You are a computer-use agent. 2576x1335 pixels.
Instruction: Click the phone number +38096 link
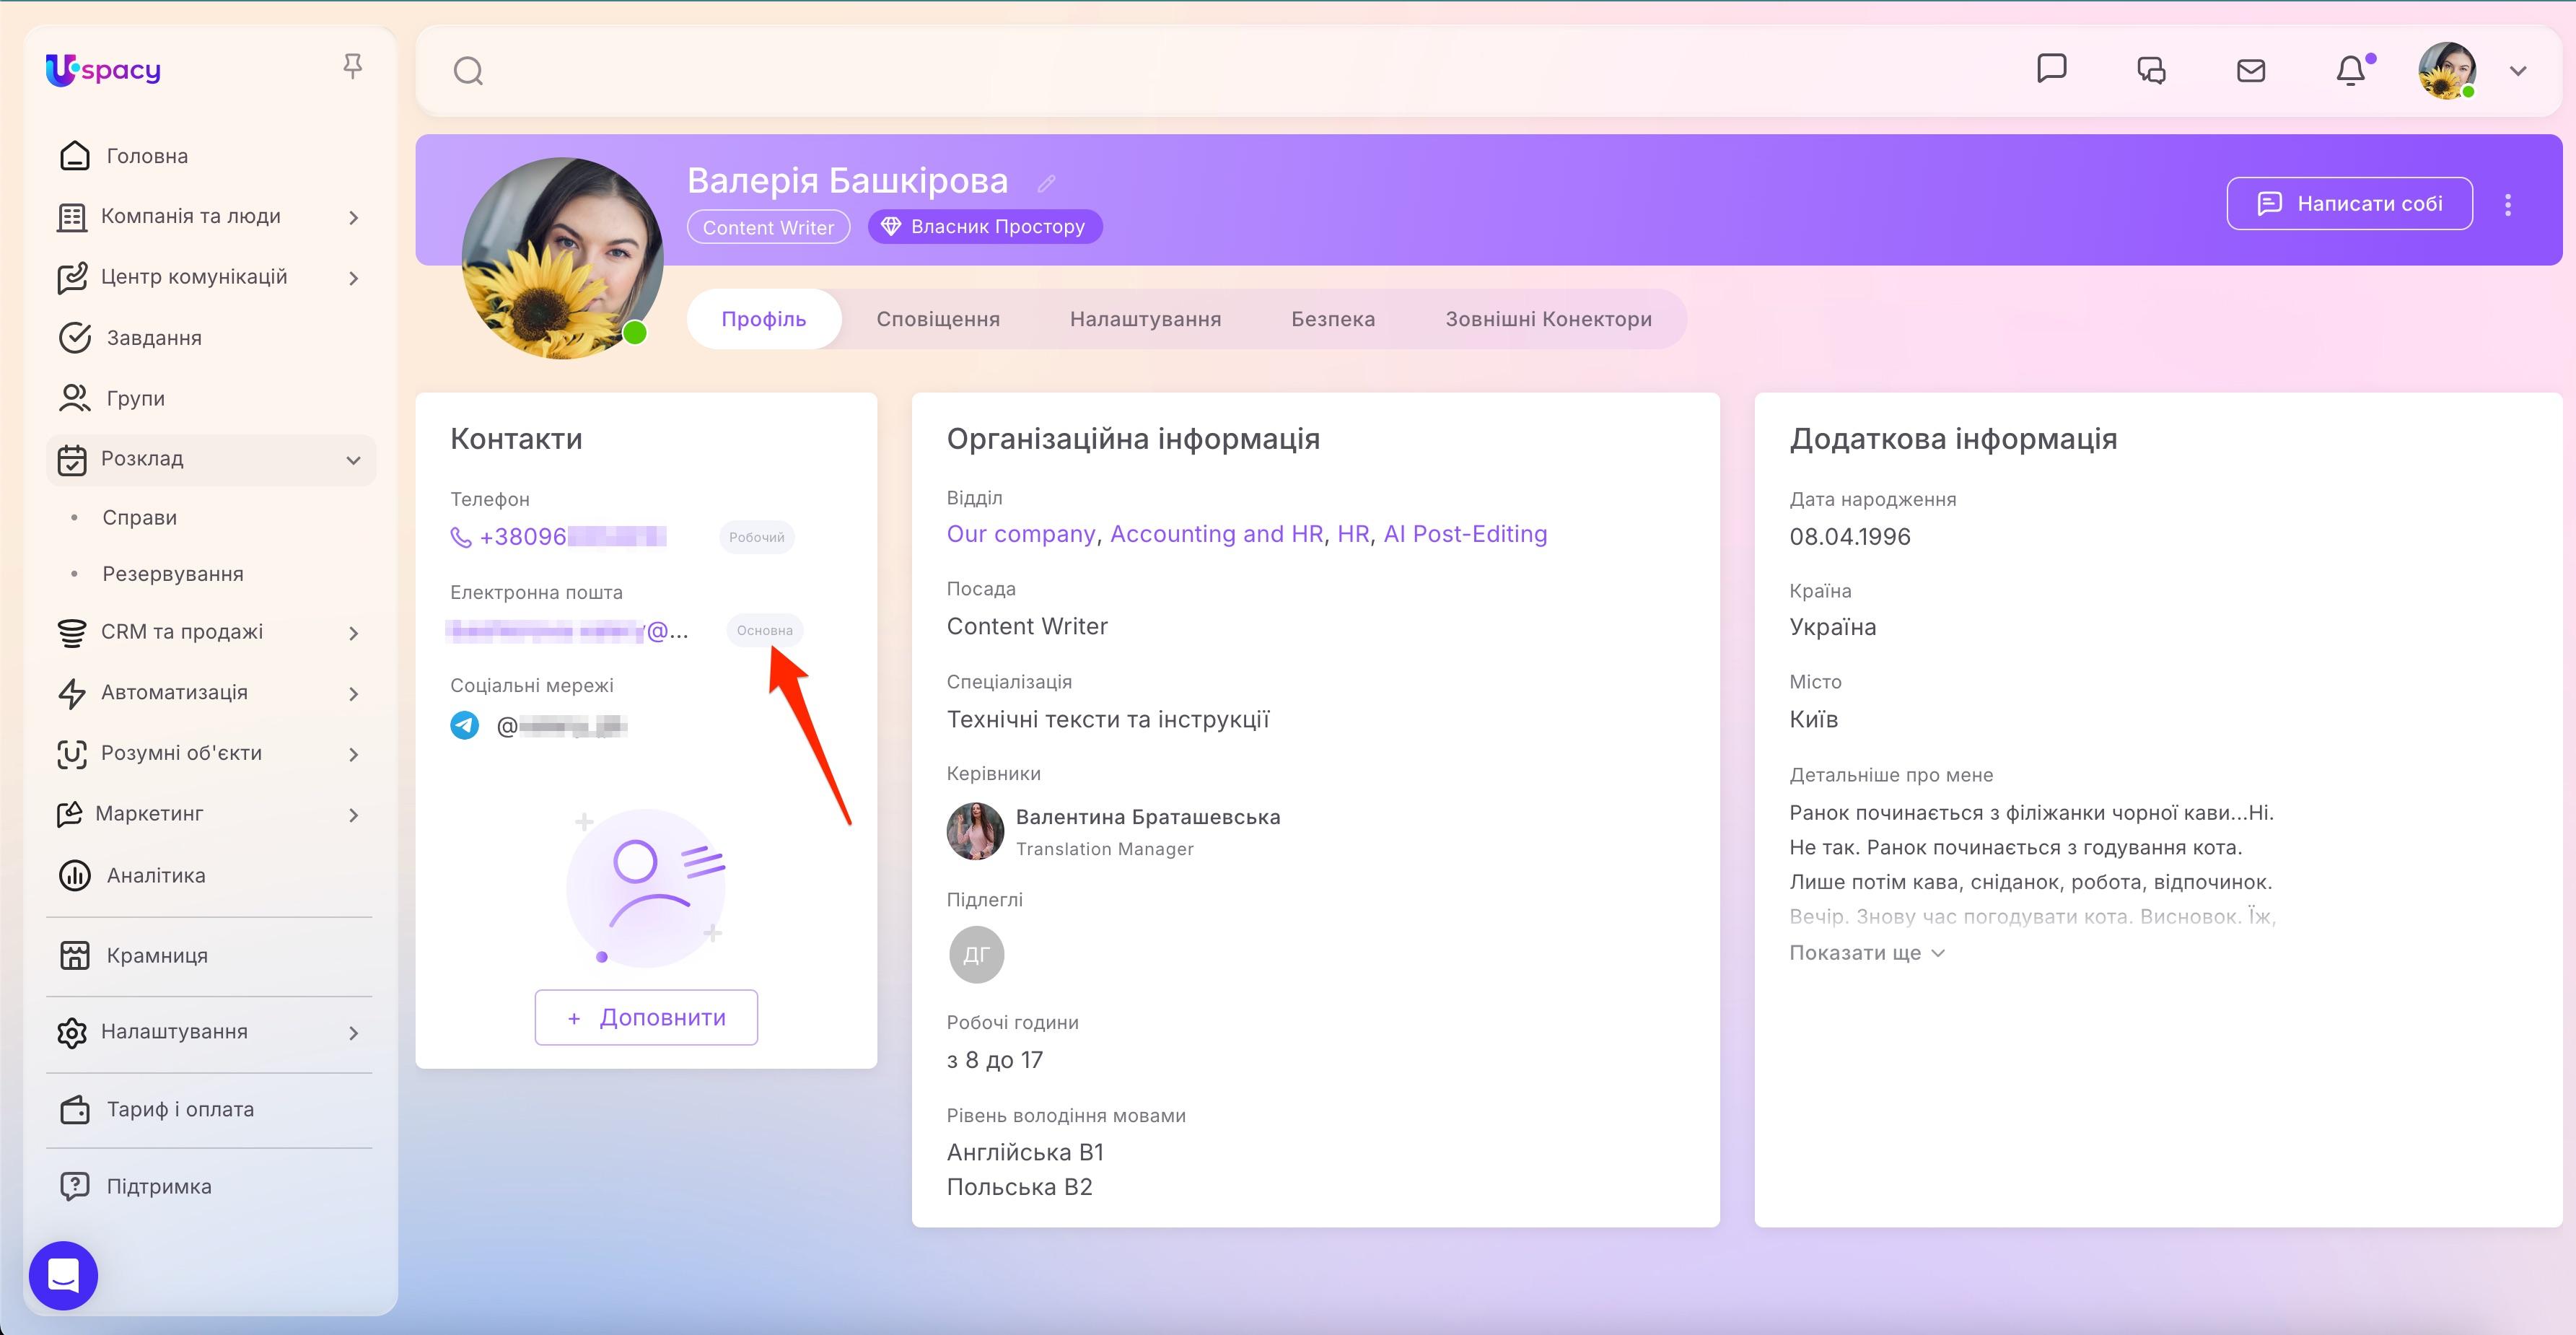click(573, 537)
